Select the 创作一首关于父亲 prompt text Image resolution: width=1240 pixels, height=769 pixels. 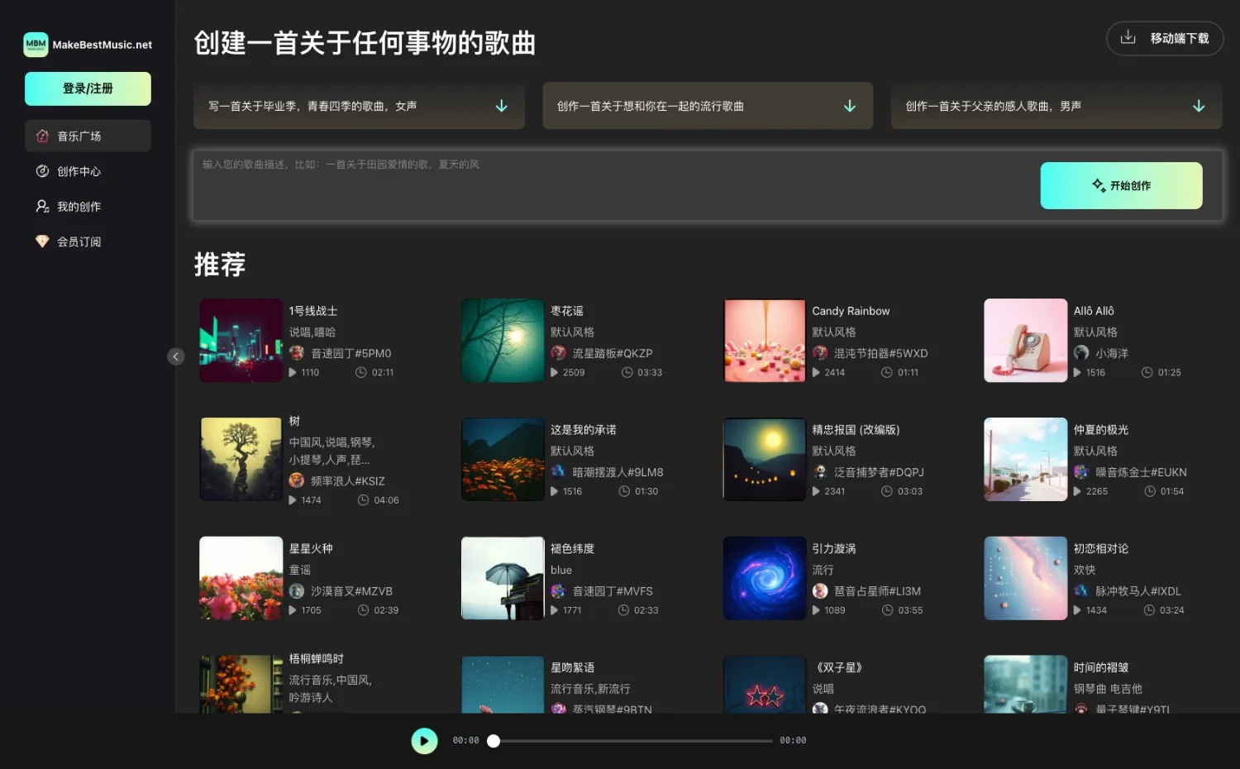coord(993,106)
